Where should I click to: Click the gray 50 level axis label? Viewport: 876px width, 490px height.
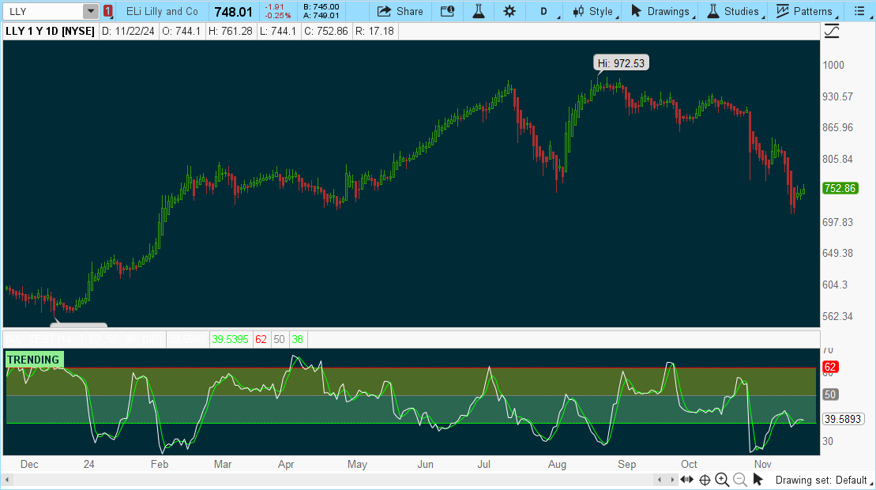point(830,394)
